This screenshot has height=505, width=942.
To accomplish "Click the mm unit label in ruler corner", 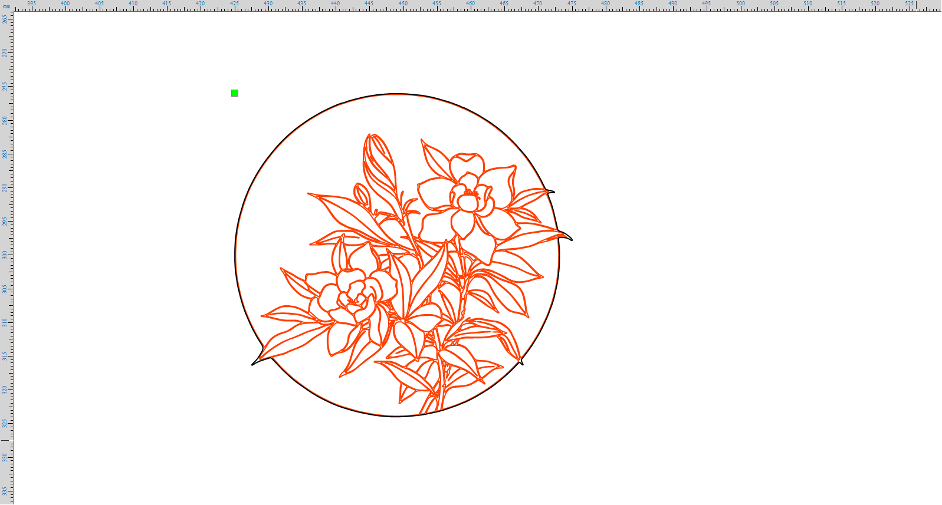I will [x=5, y=6].
